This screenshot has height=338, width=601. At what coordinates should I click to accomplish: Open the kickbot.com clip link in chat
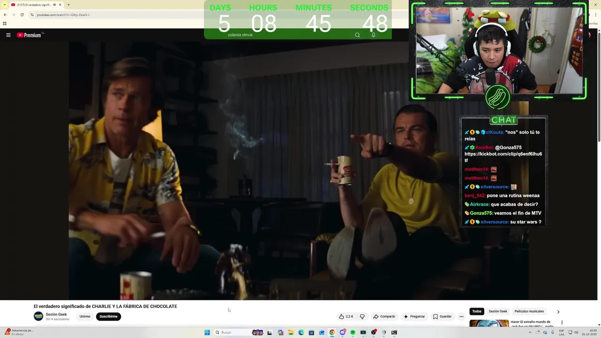pyautogui.click(x=503, y=157)
